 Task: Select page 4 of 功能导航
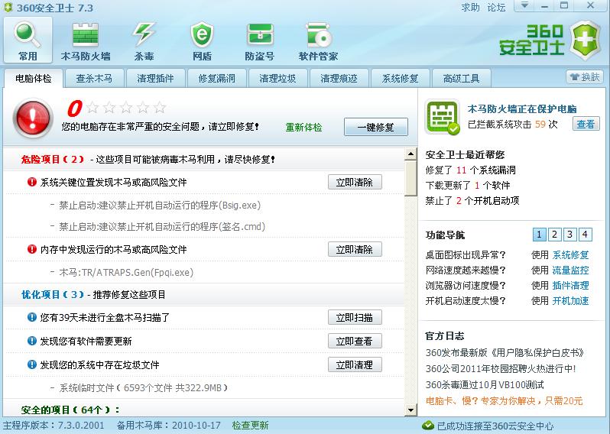585,235
